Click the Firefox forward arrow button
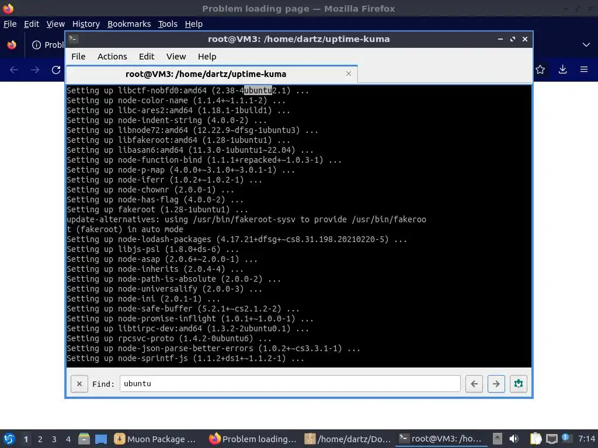598x448 pixels. [35, 70]
